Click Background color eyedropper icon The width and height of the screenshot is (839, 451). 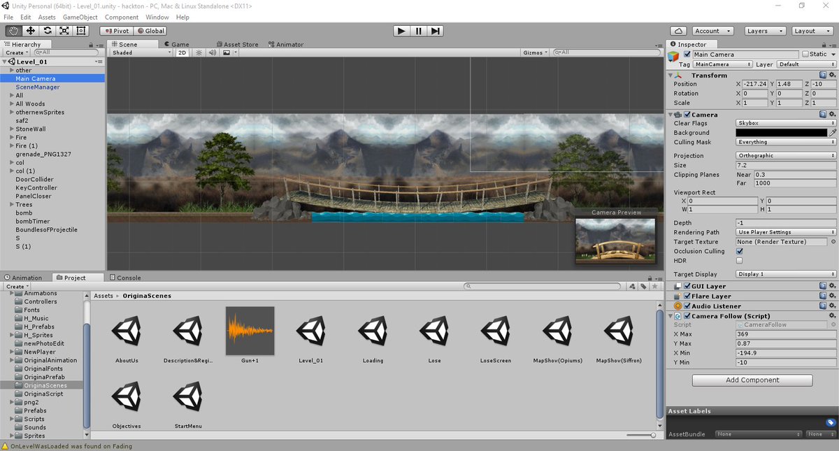pos(833,132)
